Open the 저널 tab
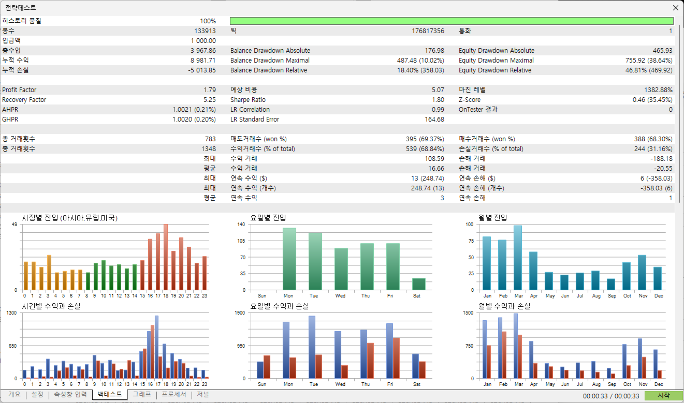The image size is (684, 403). click(203, 395)
